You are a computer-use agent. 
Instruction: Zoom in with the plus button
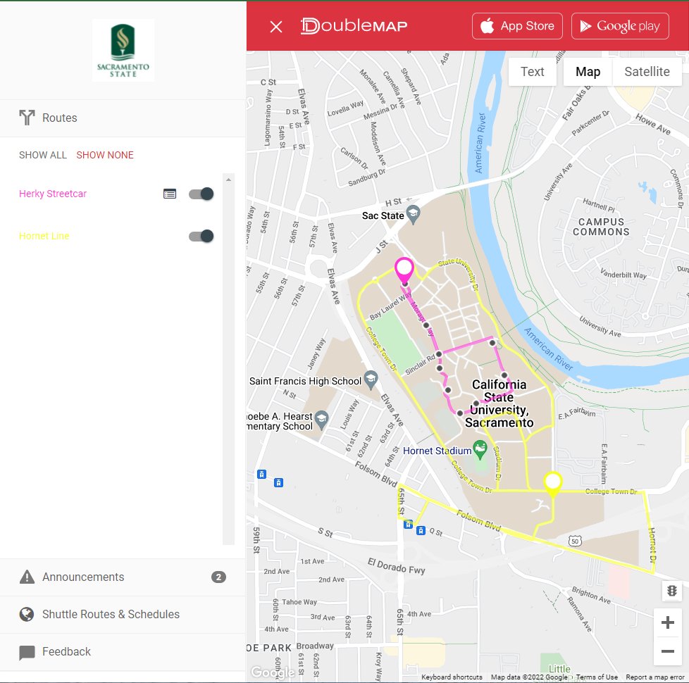pos(667,622)
